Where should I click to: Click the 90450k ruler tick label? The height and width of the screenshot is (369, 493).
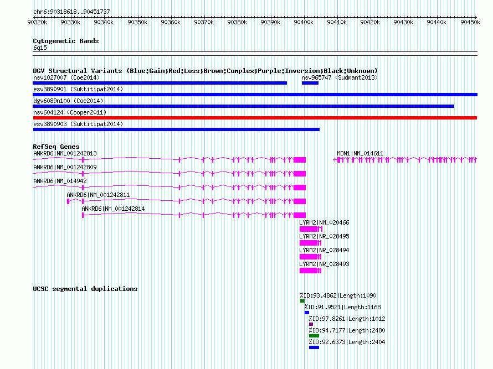[470, 22]
